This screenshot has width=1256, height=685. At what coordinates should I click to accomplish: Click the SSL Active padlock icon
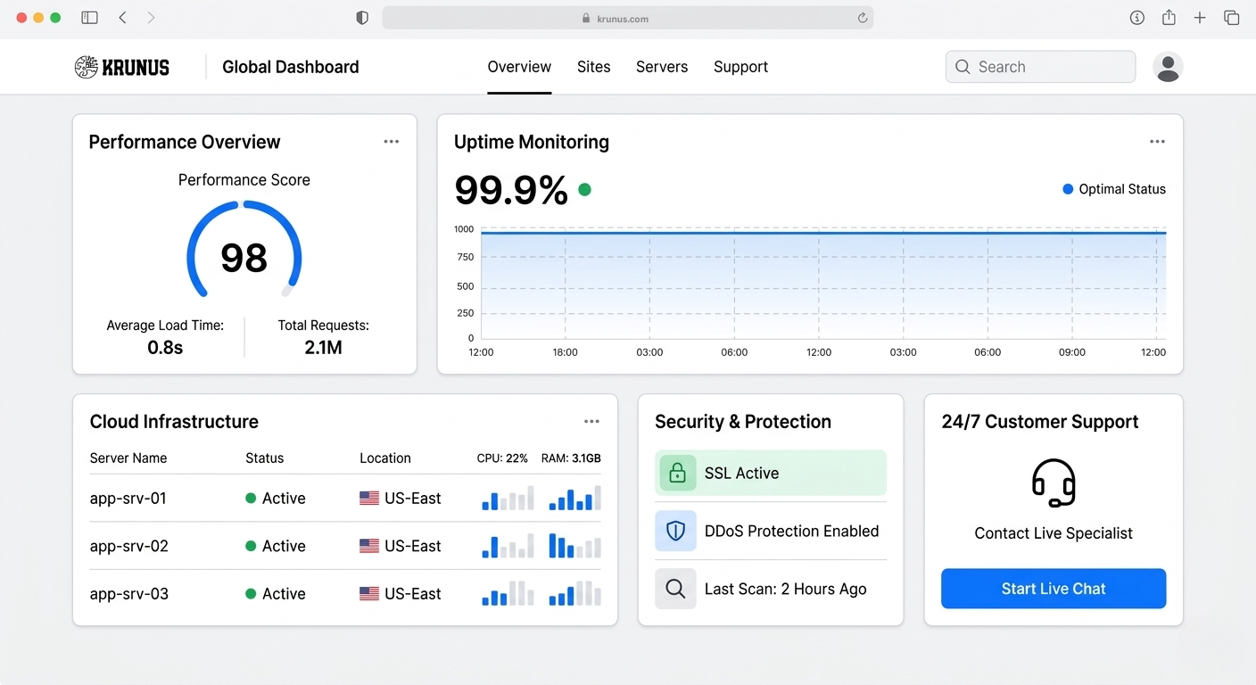tap(677, 473)
